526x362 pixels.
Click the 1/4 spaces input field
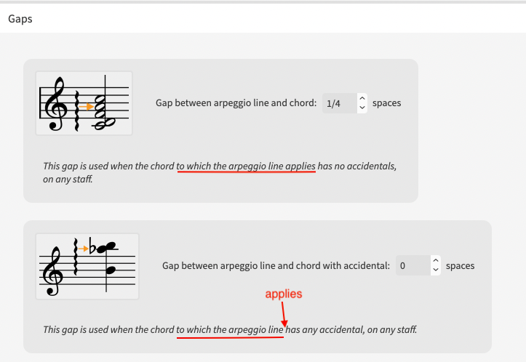(x=340, y=103)
